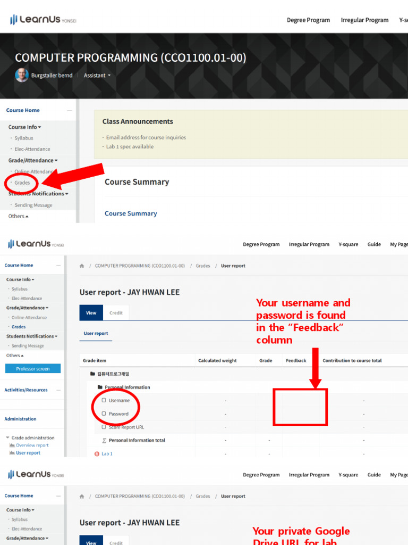Image resolution: width=408 pixels, height=545 pixels.
Task: Open Grades in the middle screenshot sidebar
Action: (x=19, y=327)
